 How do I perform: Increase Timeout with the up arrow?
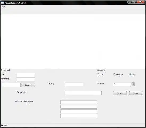133,83
